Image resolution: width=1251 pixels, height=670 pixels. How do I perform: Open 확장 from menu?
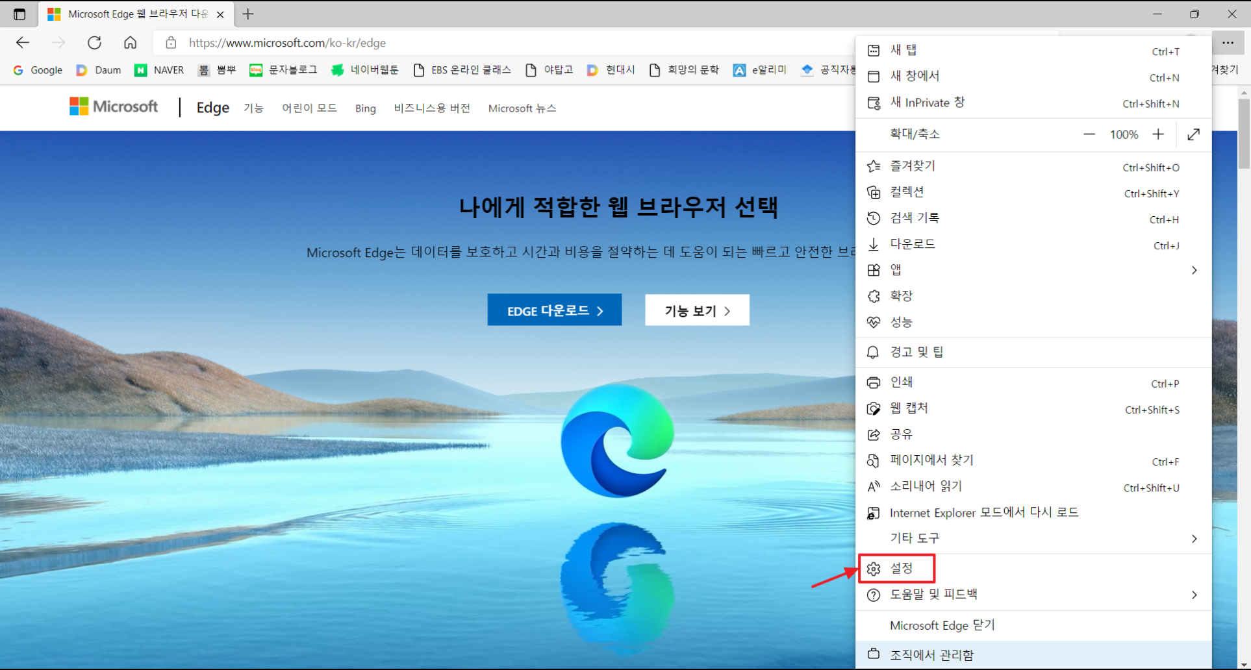click(x=1033, y=296)
